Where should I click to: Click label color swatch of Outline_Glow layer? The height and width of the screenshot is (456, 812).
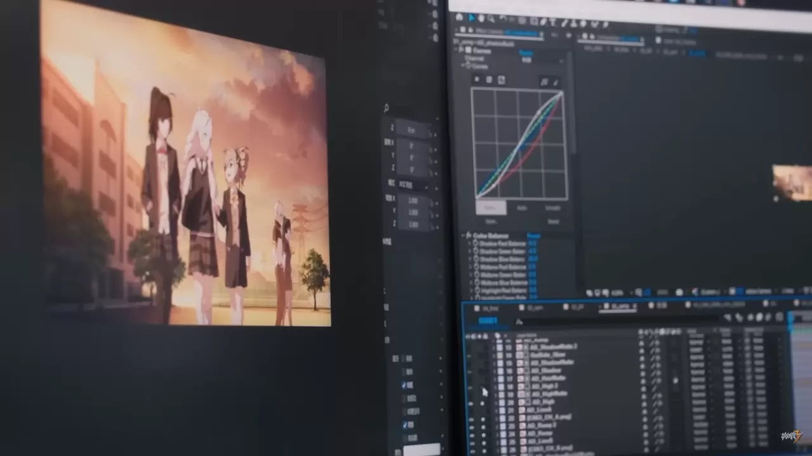501,355
